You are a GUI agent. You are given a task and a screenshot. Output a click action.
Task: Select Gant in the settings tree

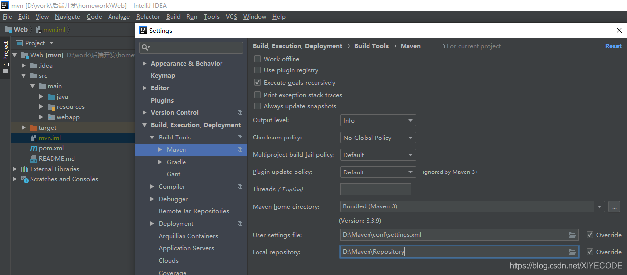point(173,174)
